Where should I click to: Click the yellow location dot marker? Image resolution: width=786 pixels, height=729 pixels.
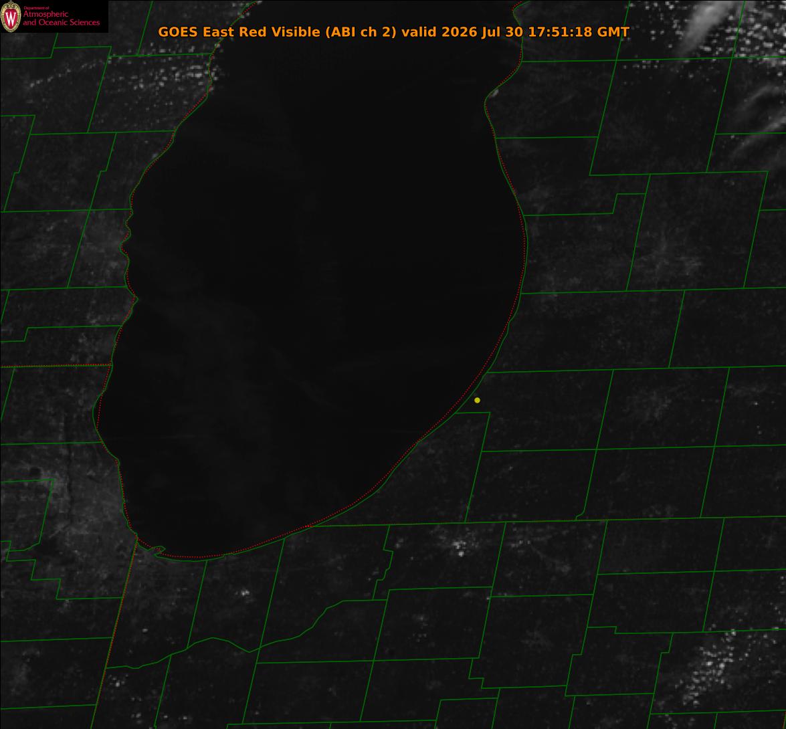click(x=477, y=401)
